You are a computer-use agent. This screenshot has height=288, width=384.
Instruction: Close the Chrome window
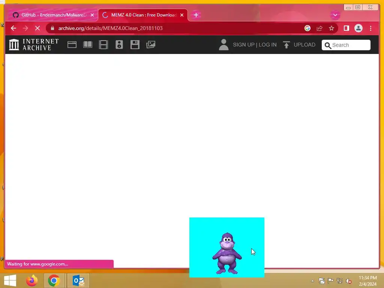(x=370, y=7)
